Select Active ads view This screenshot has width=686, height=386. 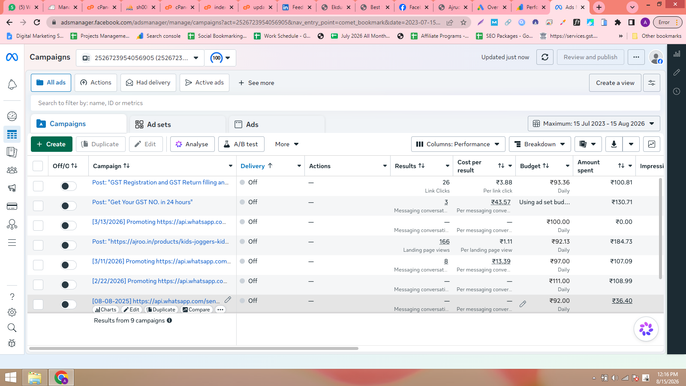205,83
